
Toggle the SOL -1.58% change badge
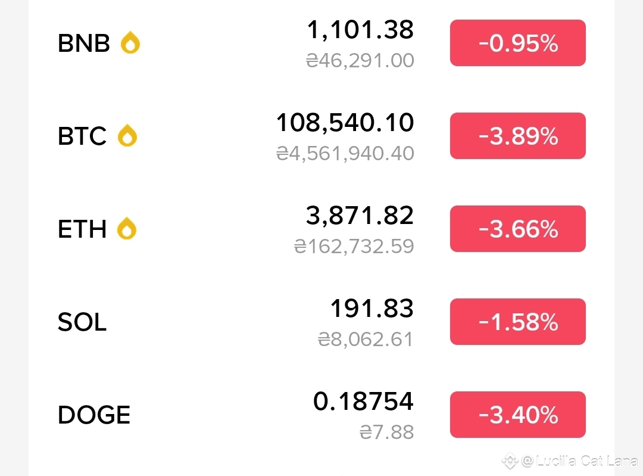point(517,322)
